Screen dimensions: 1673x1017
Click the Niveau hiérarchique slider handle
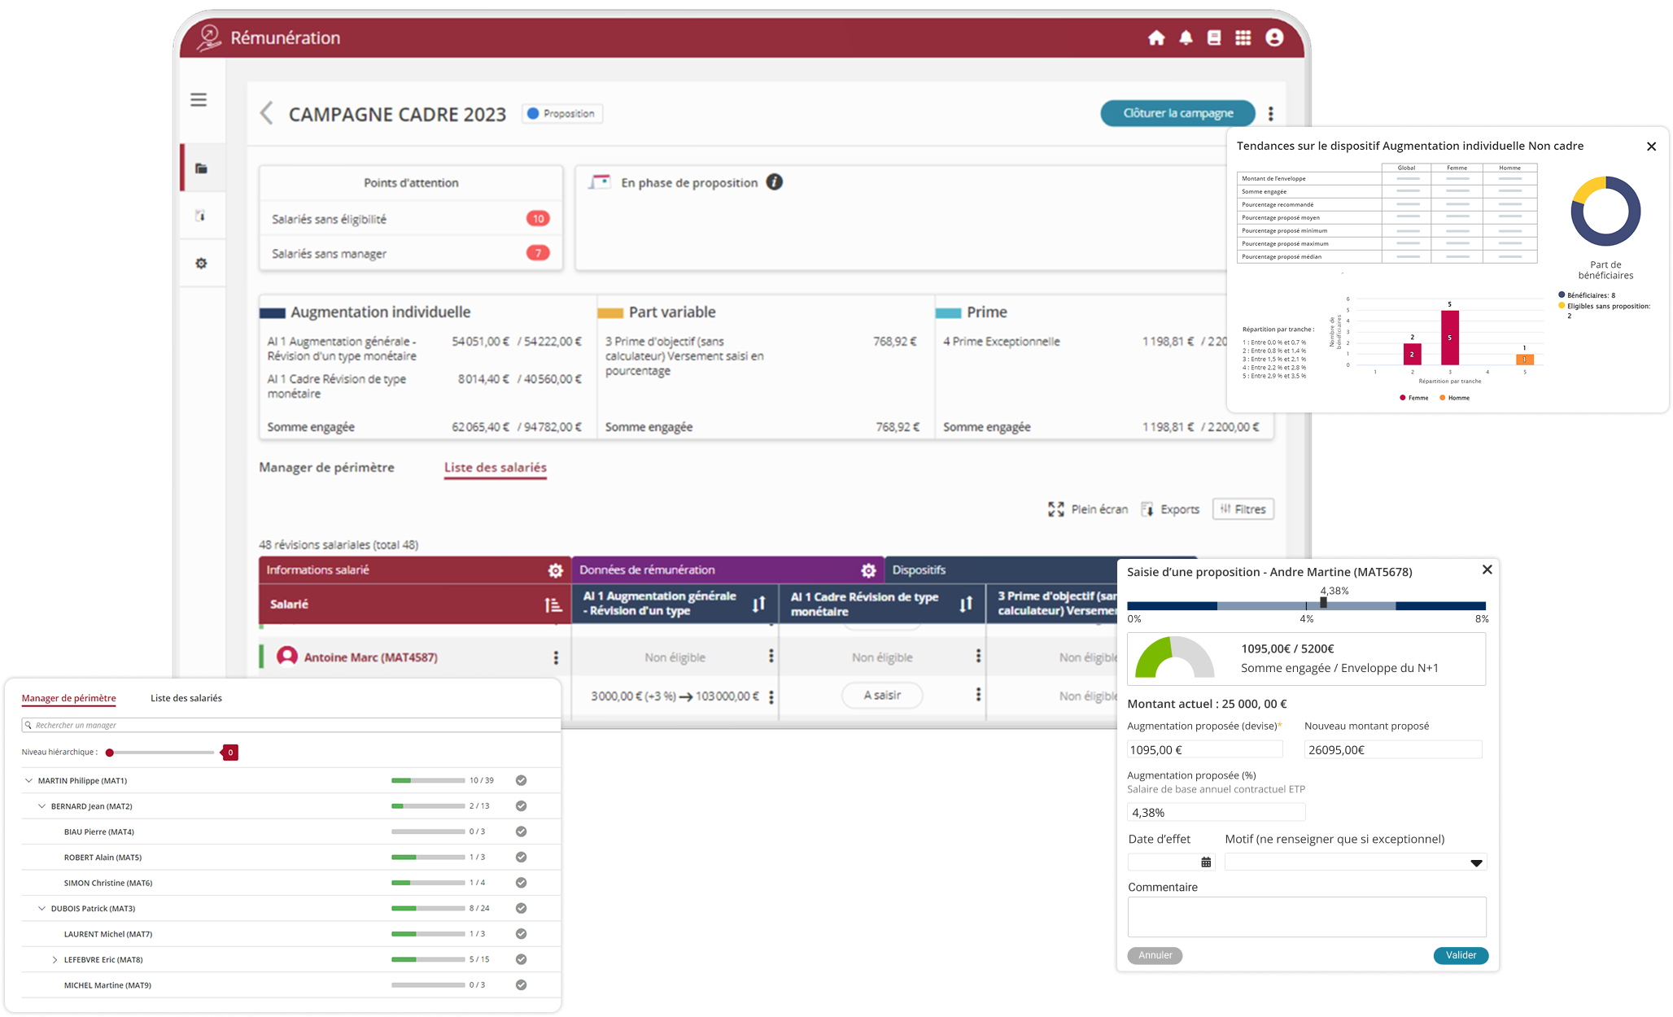[x=110, y=753]
